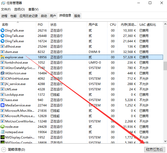Click memory cell 32,568 K
The height and width of the screenshot is (153, 167).
pyautogui.click(x=129, y=52)
